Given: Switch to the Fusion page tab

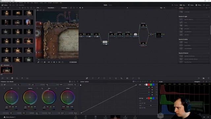Looking at the screenshot, I should tap(105, 117).
